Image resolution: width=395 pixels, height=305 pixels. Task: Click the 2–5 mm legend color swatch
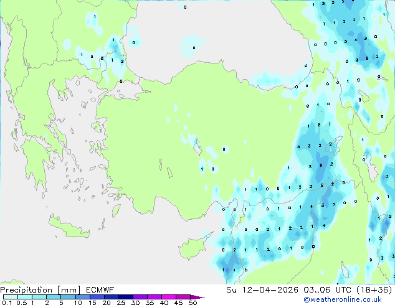tap(54, 297)
